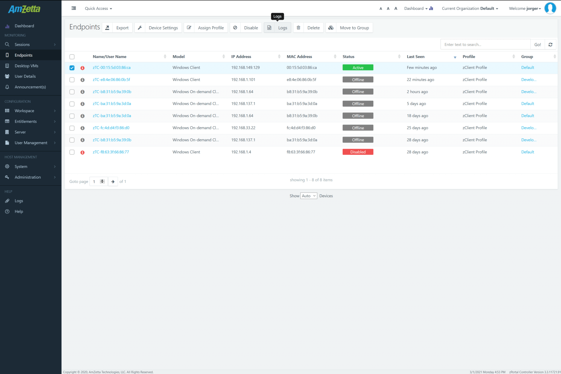Click the Move to Group icon
The height and width of the screenshot is (374, 561).
[331, 27]
